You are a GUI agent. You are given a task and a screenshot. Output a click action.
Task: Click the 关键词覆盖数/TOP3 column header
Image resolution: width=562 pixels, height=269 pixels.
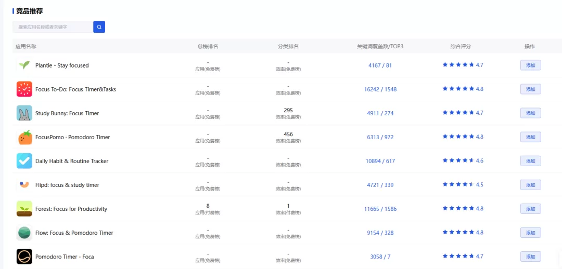point(380,47)
